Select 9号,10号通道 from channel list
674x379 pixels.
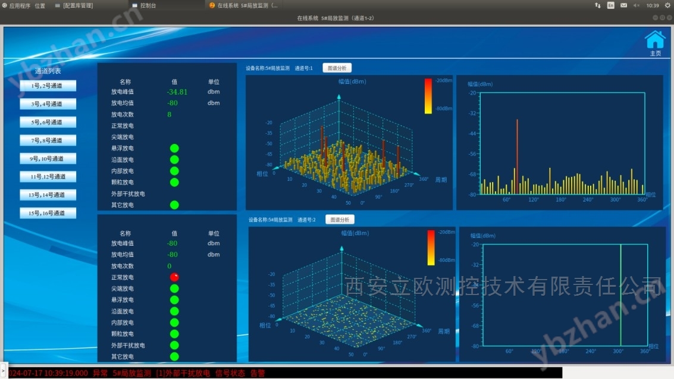[48, 159]
